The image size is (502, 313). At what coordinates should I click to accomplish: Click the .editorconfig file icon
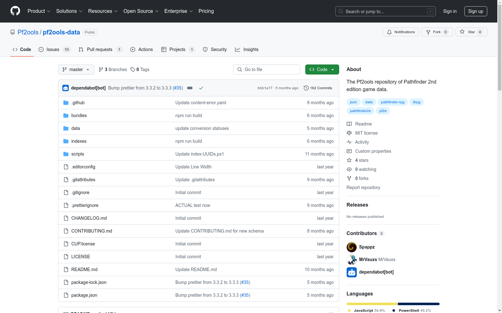[x=66, y=167]
